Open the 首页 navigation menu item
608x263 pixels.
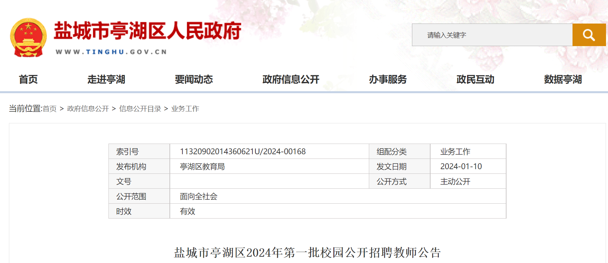(28, 80)
